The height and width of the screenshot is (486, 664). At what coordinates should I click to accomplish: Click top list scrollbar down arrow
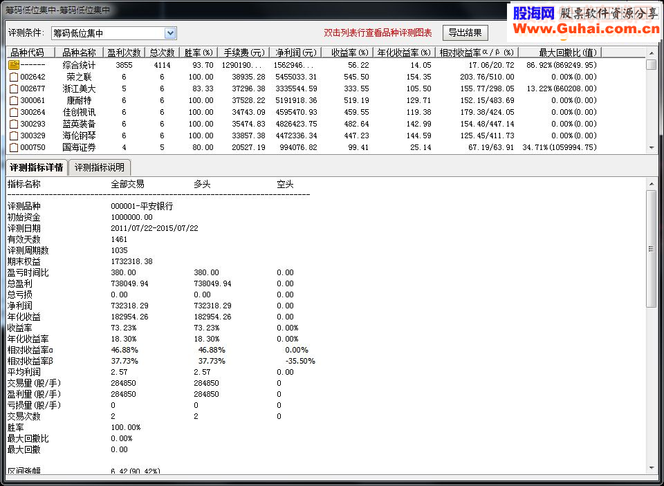[x=652, y=148]
